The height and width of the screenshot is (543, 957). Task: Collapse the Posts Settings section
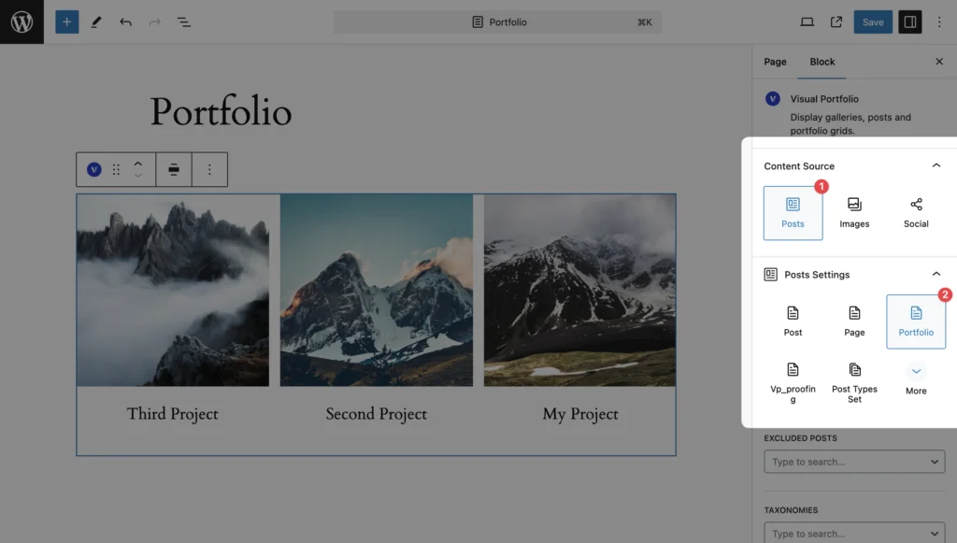[x=936, y=275]
